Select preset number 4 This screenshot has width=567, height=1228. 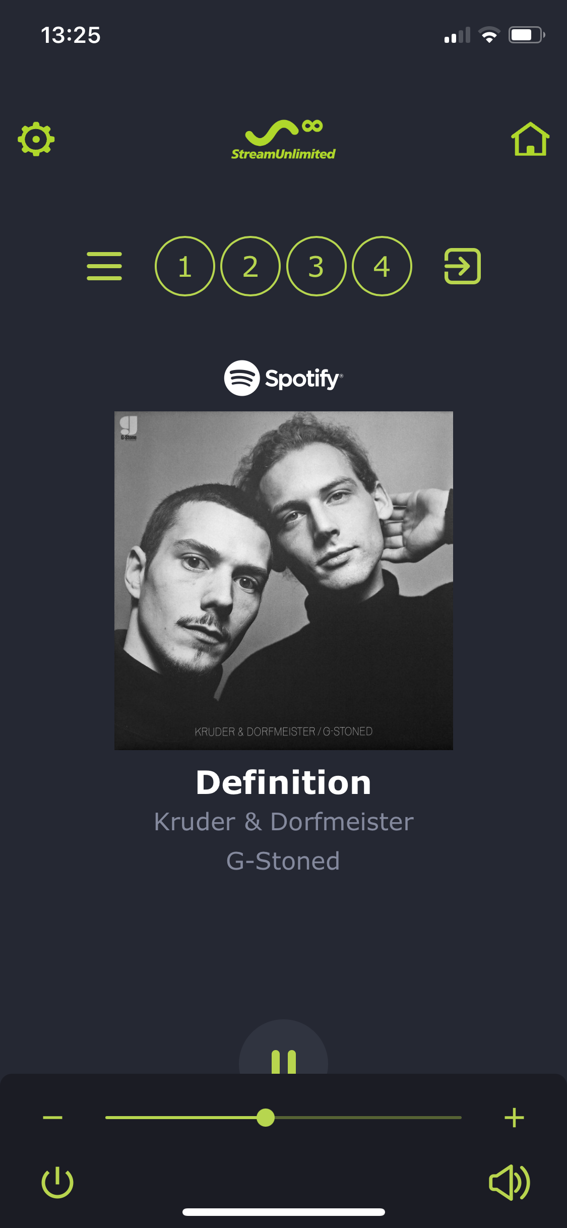tap(382, 266)
